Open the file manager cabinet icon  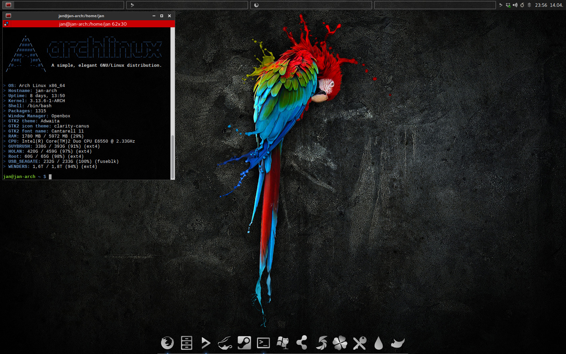186,343
